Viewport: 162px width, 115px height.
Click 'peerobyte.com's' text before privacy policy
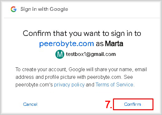34,85
